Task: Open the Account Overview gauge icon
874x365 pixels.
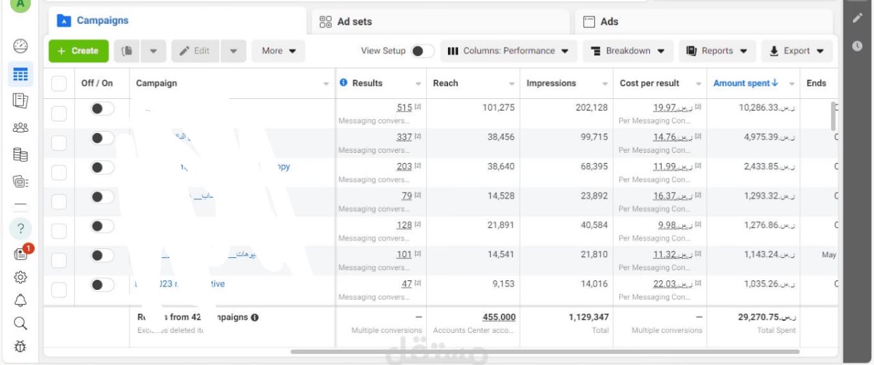Action: pyautogui.click(x=20, y=46)
